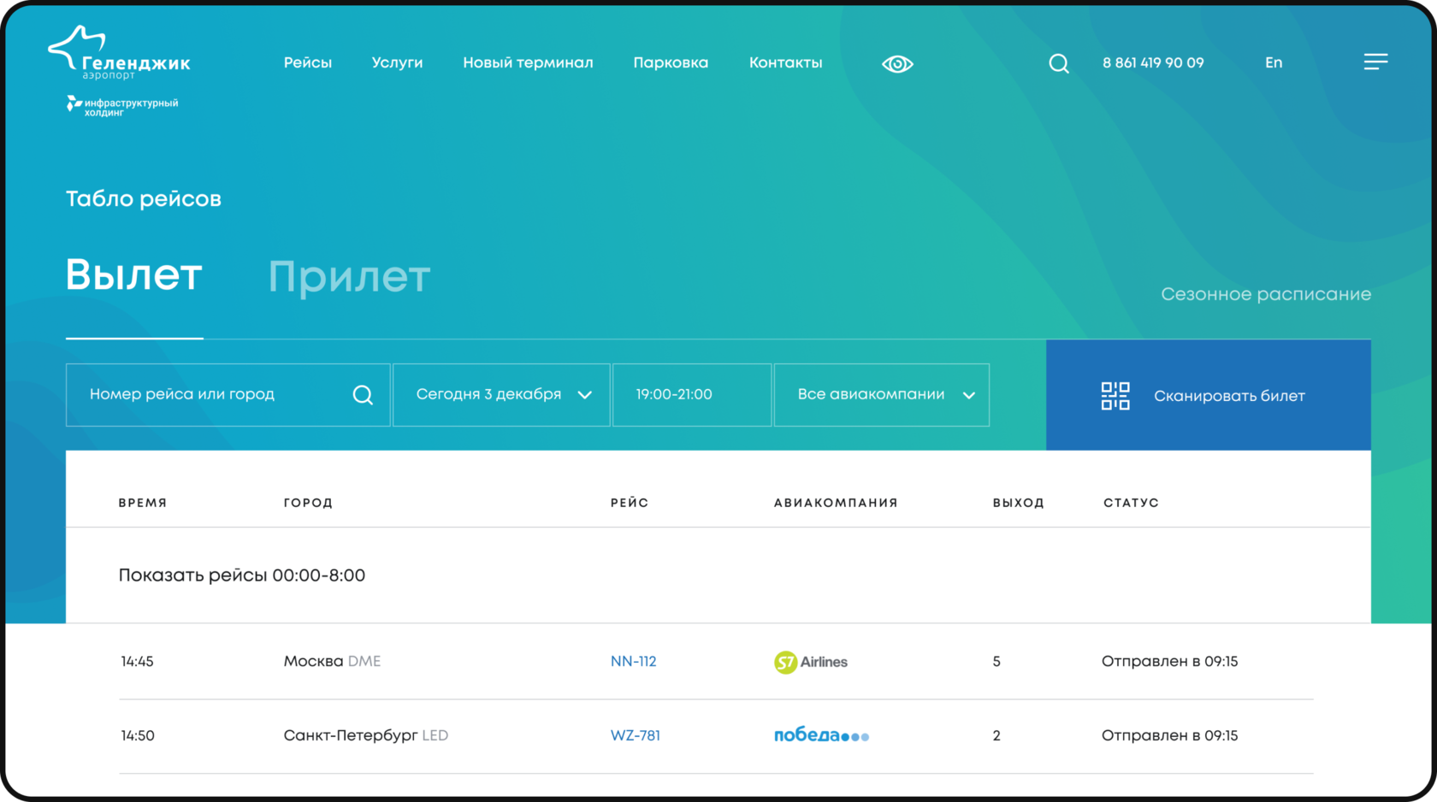Viewport: 1437px width, 802px height.
Task: Open the hamburger navigation menu
Action: [x=1376, y=62]
